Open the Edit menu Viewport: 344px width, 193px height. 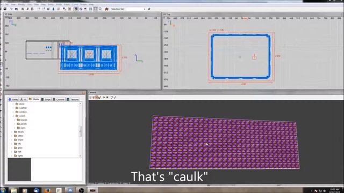click(x=6, y=4)
